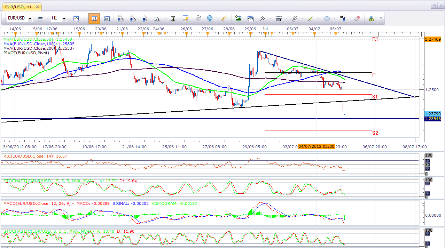Open the EUR/USD symbol dropdown
This screenshot has width=445, height=248.
click(x=30, y=18)
